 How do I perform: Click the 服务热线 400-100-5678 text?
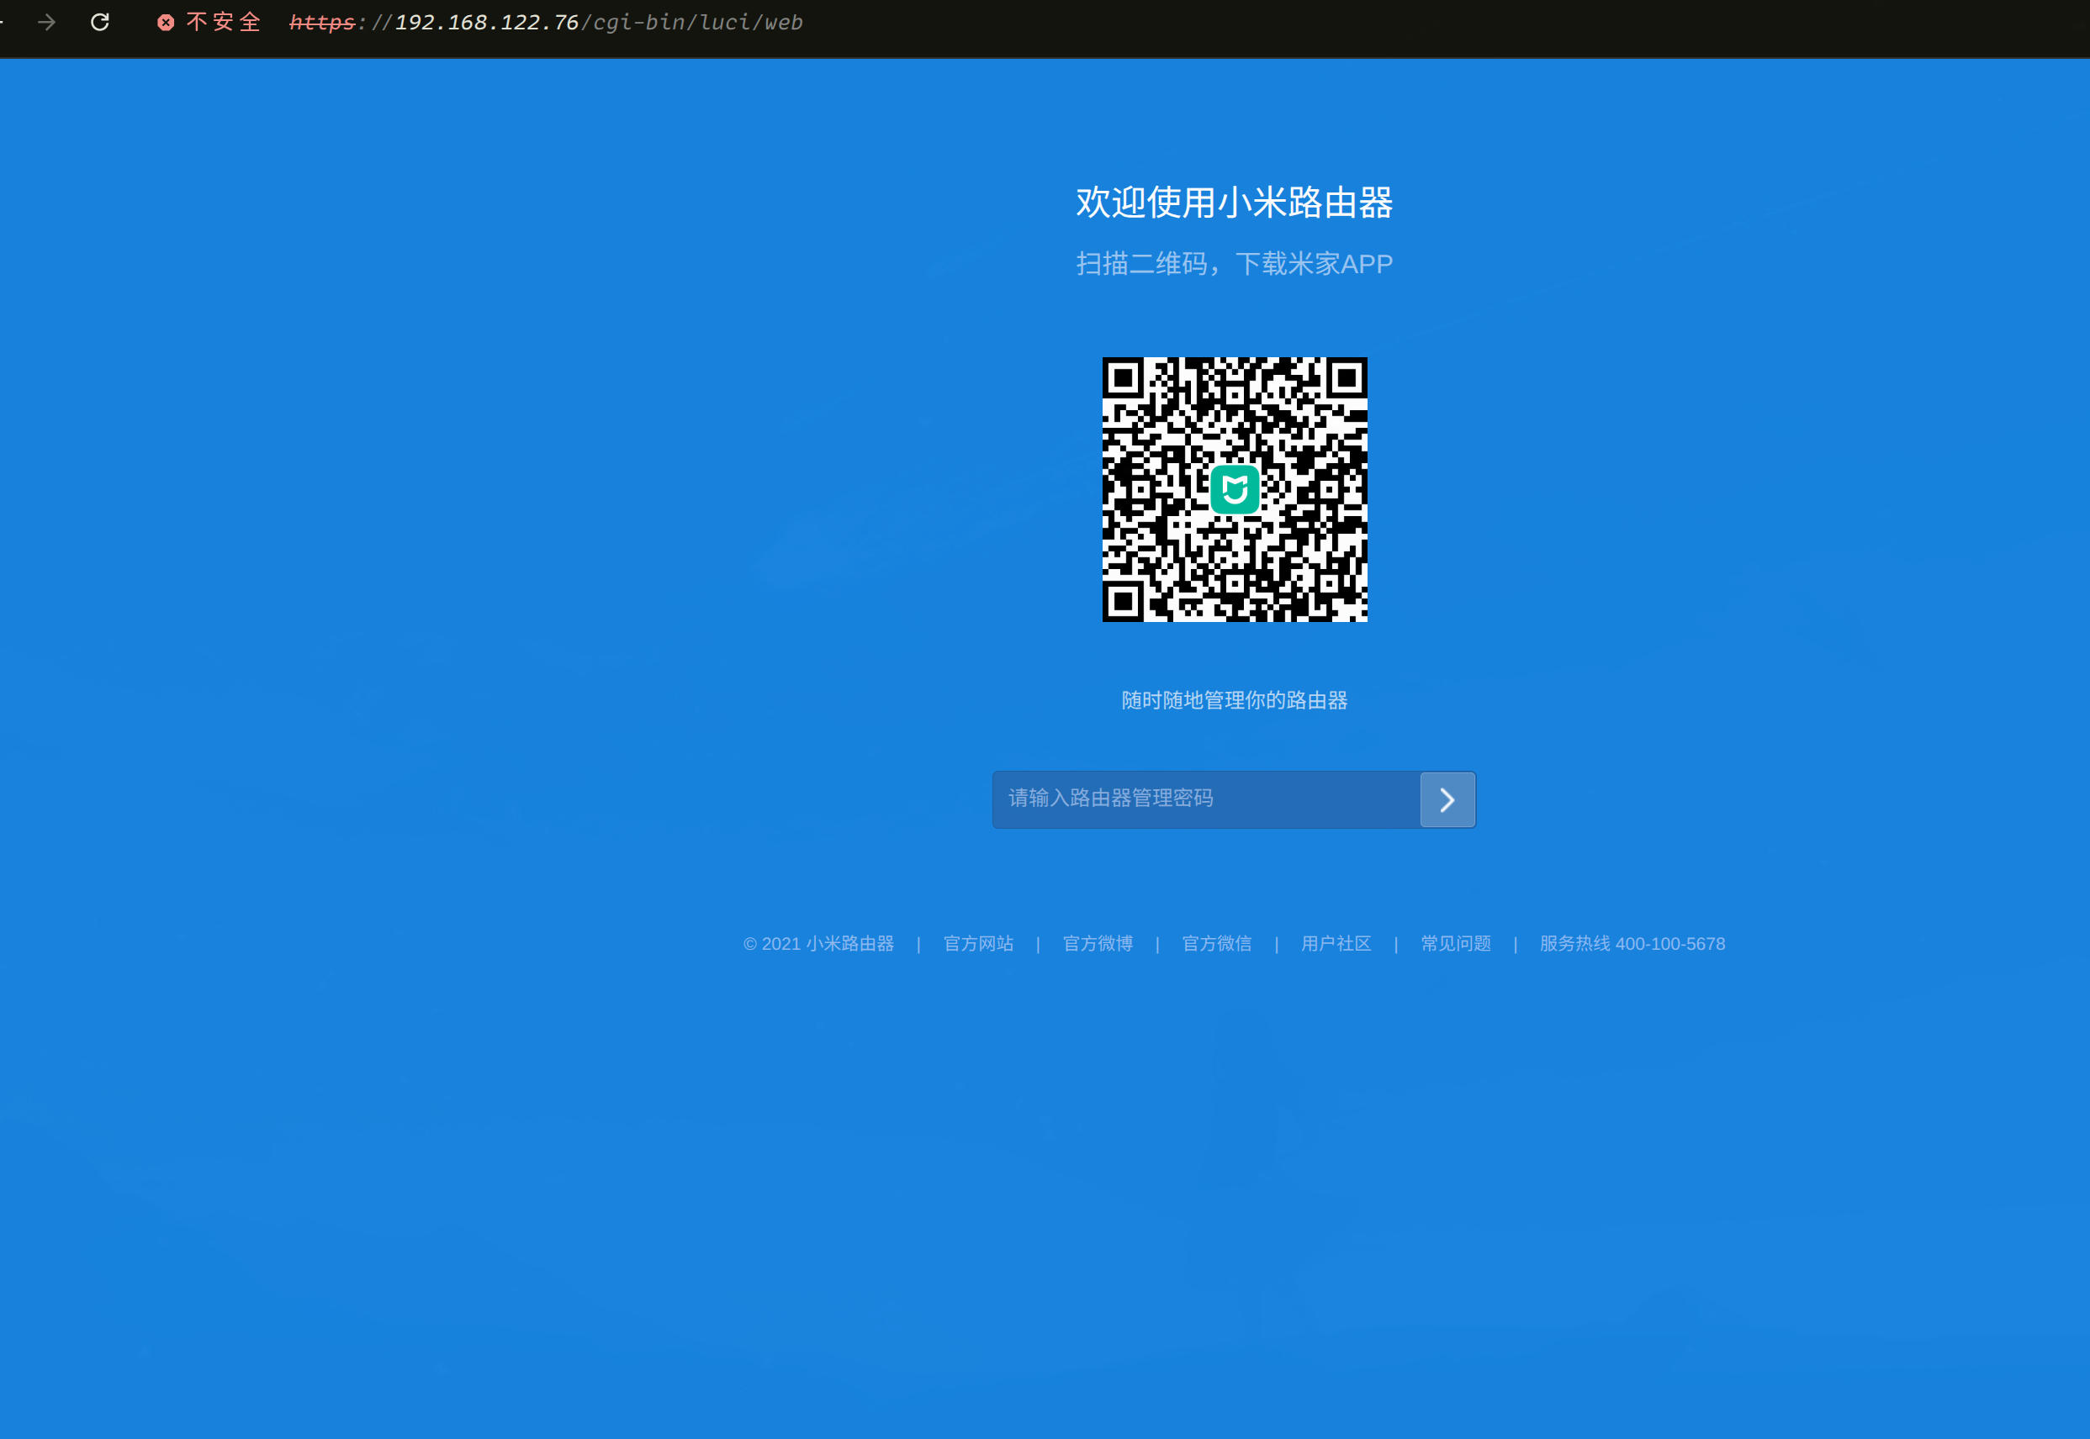point(1632,944)
